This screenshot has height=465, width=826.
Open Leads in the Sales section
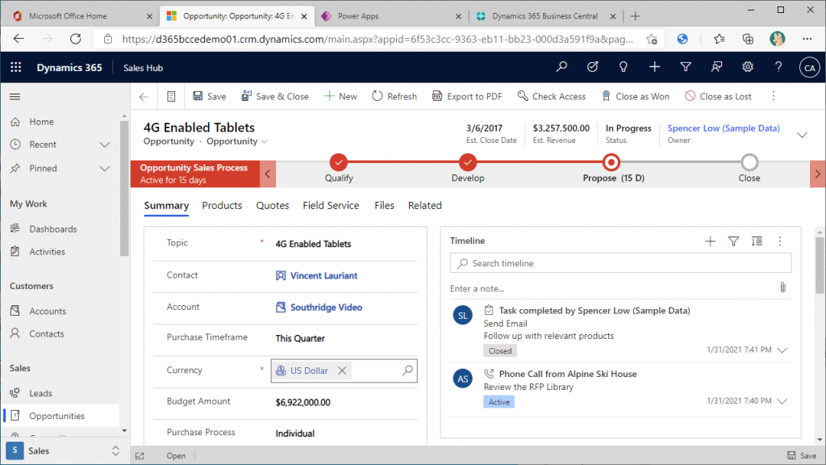pos(40,393)
